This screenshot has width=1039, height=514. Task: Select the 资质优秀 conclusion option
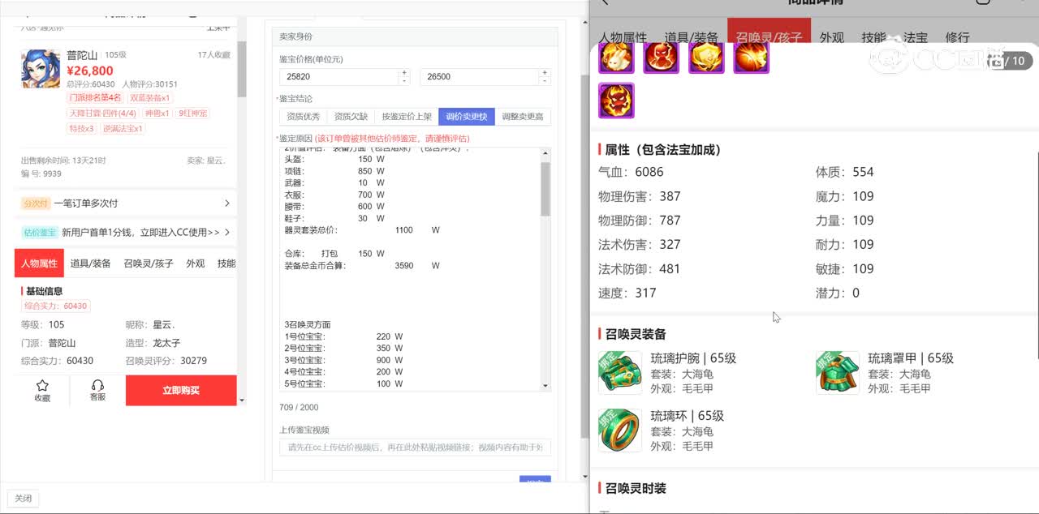tap(304, 117)
